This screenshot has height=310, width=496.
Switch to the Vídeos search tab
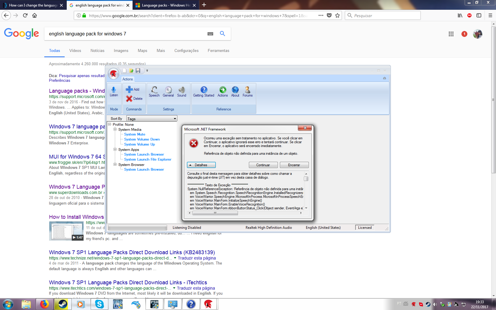coord(75,51)
